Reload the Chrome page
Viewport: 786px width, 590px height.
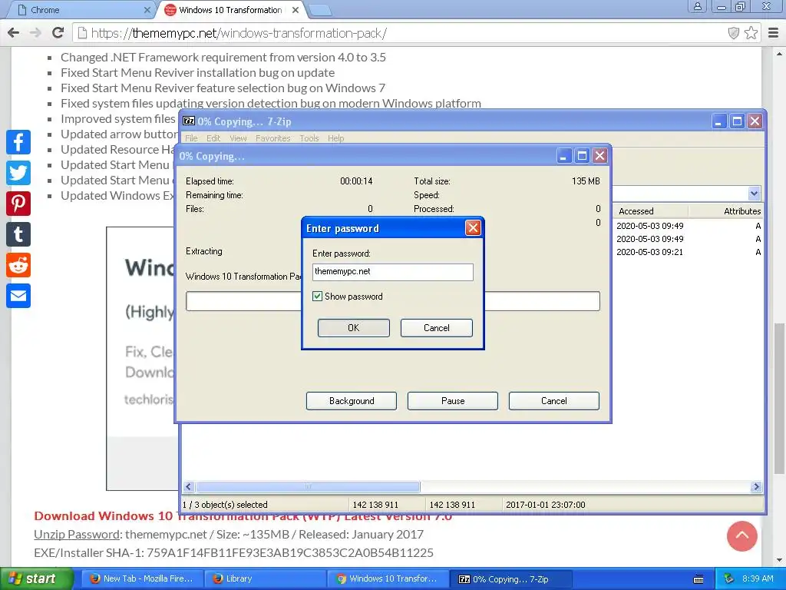(58, 33)
